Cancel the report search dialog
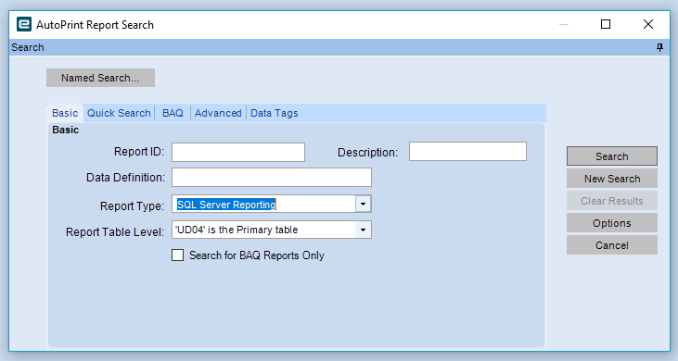Image resolution: width=678 pixels, height=361 pixels. (x=612, y=245)
